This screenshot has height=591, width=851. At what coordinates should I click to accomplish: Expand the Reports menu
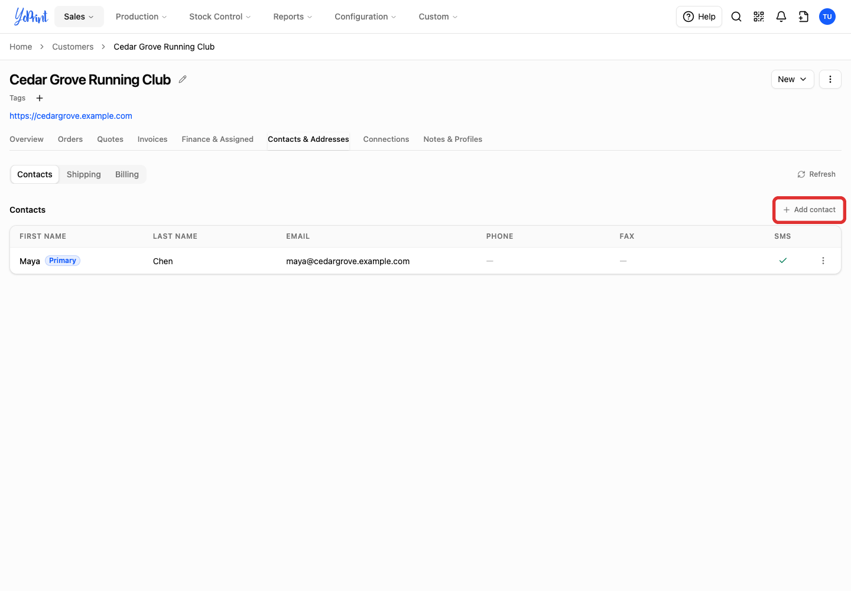coord(293,17)
